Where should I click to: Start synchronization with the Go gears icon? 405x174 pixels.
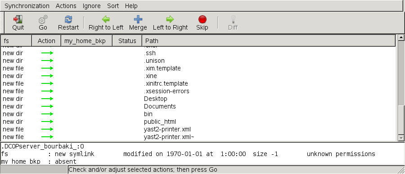pos(43,19)
